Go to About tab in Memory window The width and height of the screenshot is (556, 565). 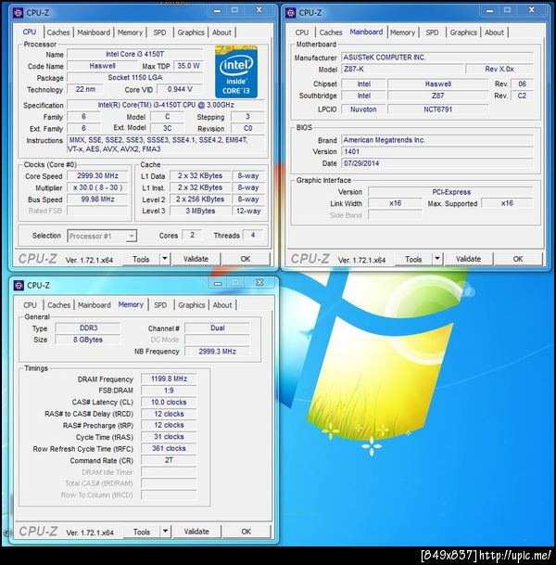point(222,305)
